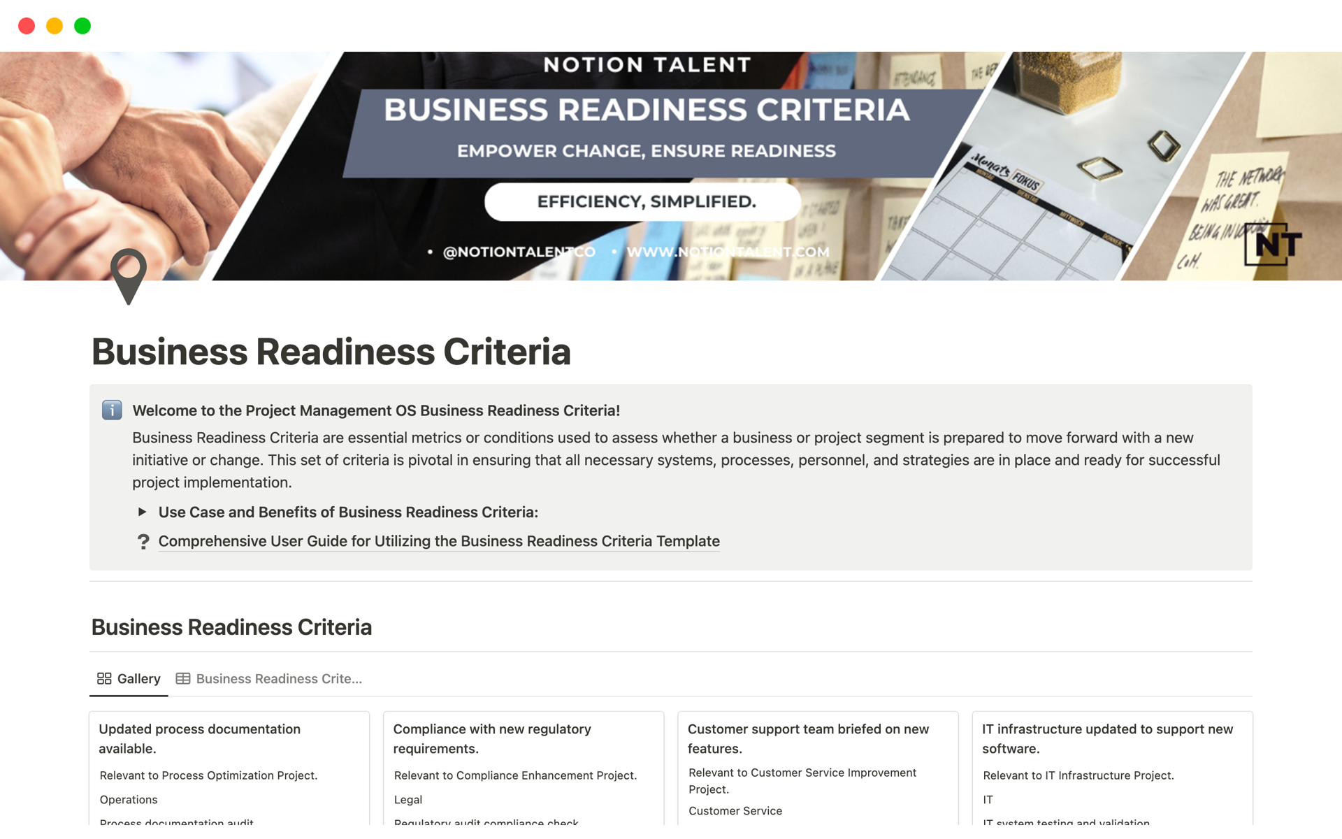
Task: Click the yellow minimize window button
Action: 55,26
